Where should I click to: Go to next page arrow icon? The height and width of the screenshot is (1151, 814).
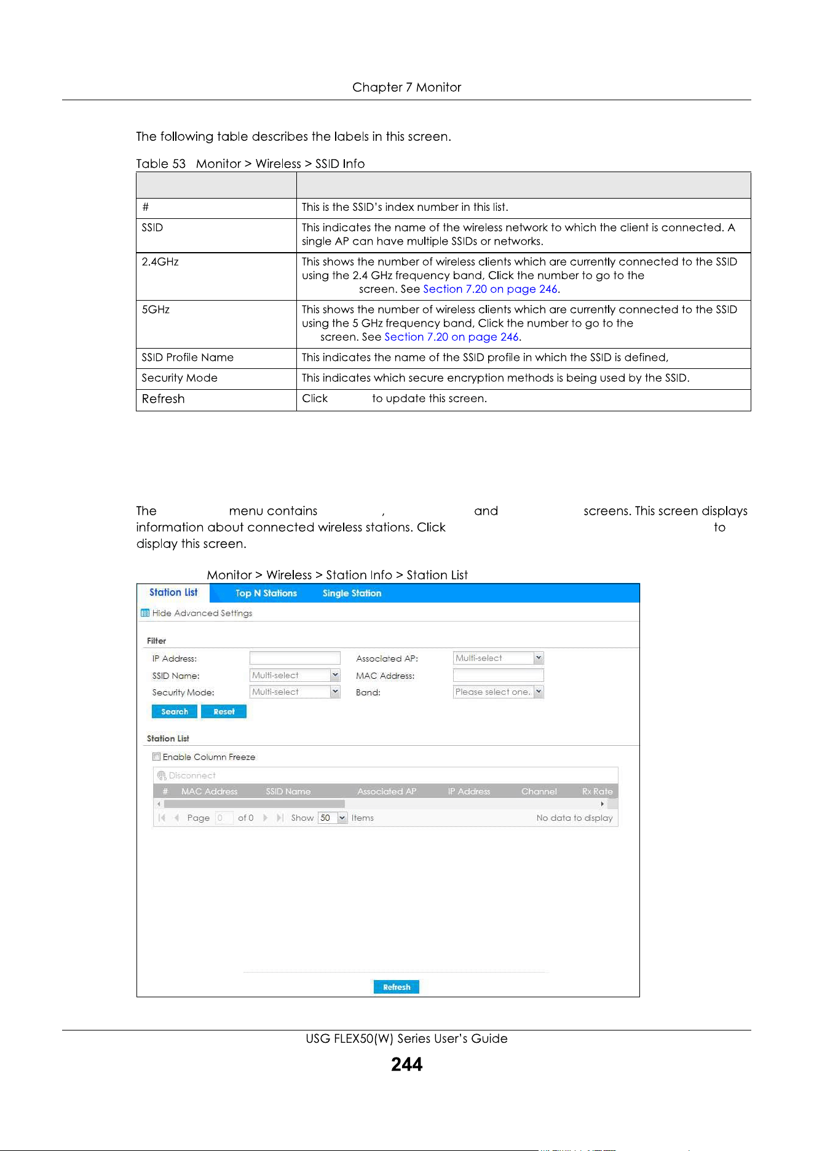tap(265, 818)
